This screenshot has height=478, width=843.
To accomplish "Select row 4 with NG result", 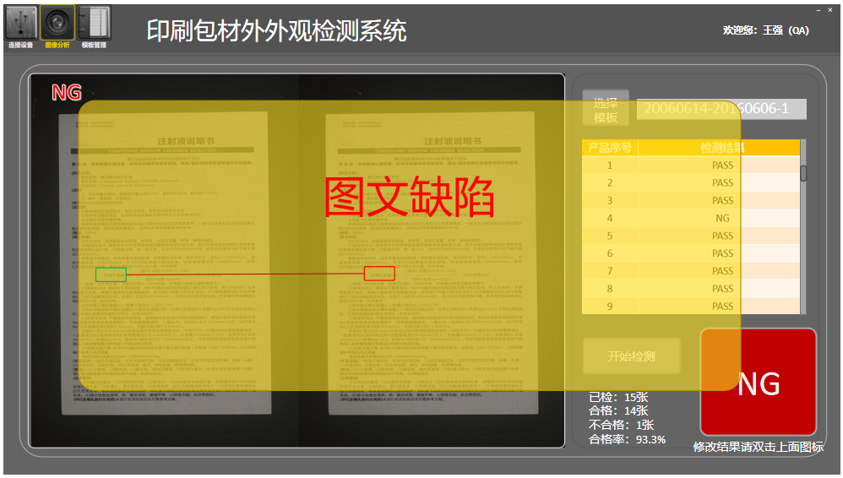I will pyautogui.click(x=691, y=218).
